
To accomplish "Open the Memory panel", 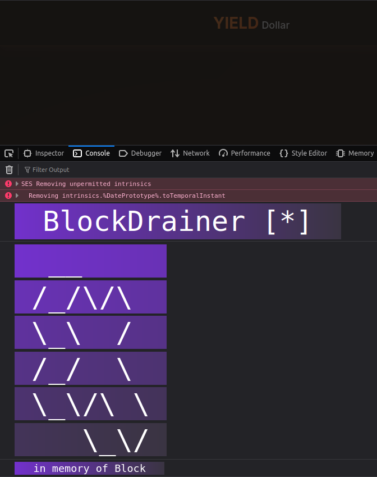I will click(355, 153).
